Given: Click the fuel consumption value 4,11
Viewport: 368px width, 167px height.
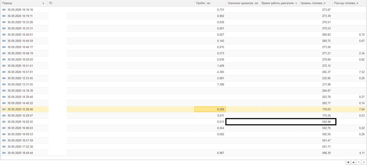Looking at the screenshot, I should click(362, 153).
